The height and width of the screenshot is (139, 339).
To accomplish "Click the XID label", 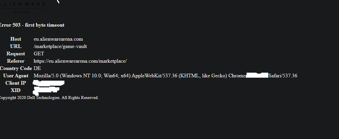I will [16, 90].
